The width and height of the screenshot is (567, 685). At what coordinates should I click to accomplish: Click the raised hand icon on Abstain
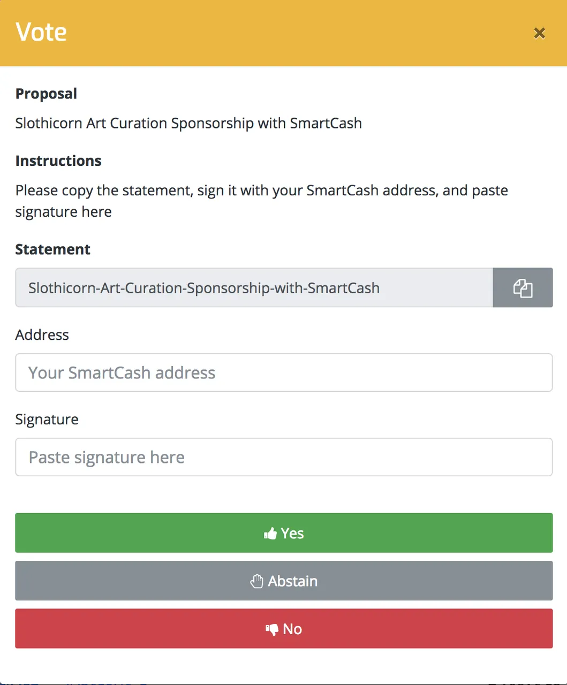257,581
